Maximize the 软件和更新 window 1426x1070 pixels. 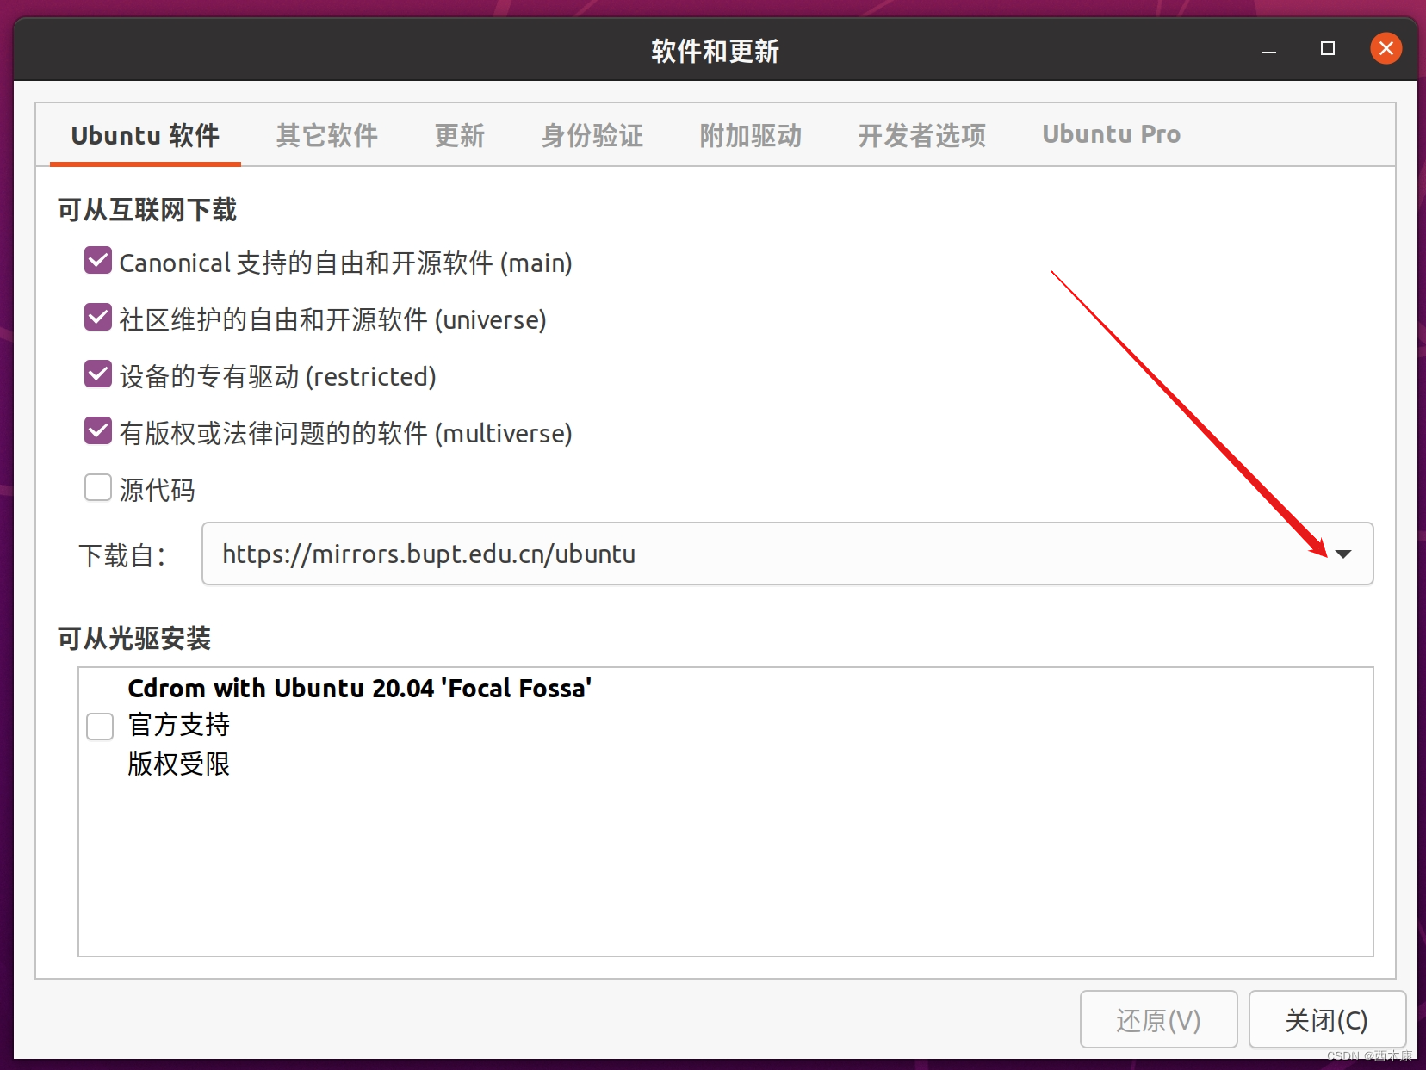(x=1328, y=49)
